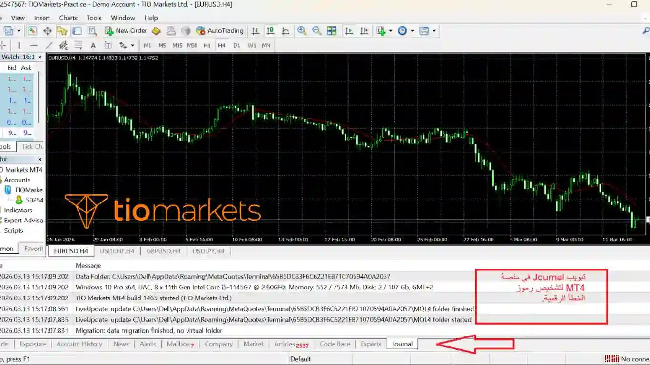Open the Templates icon

click(424, 31)
